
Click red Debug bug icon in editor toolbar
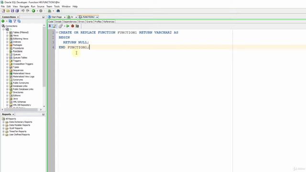[x=73, y=26]
